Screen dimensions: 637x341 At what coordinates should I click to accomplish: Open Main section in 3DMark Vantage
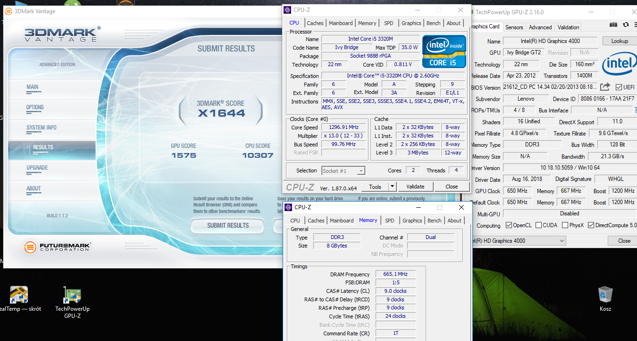pos(33,87)
